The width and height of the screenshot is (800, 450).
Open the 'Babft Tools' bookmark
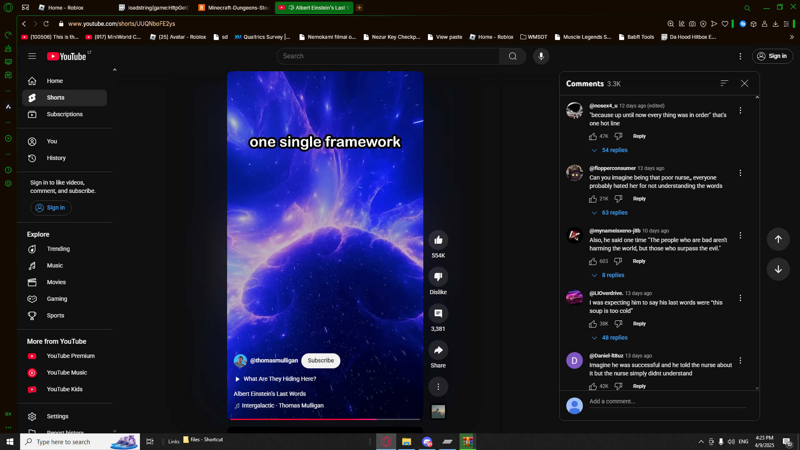636,37
